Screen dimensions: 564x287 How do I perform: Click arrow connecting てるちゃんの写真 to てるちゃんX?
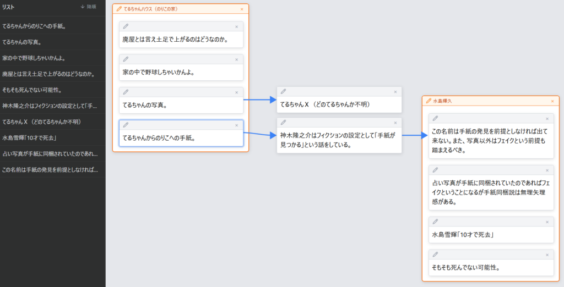[259, 100]
